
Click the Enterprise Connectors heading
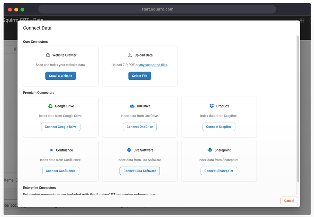40,188
